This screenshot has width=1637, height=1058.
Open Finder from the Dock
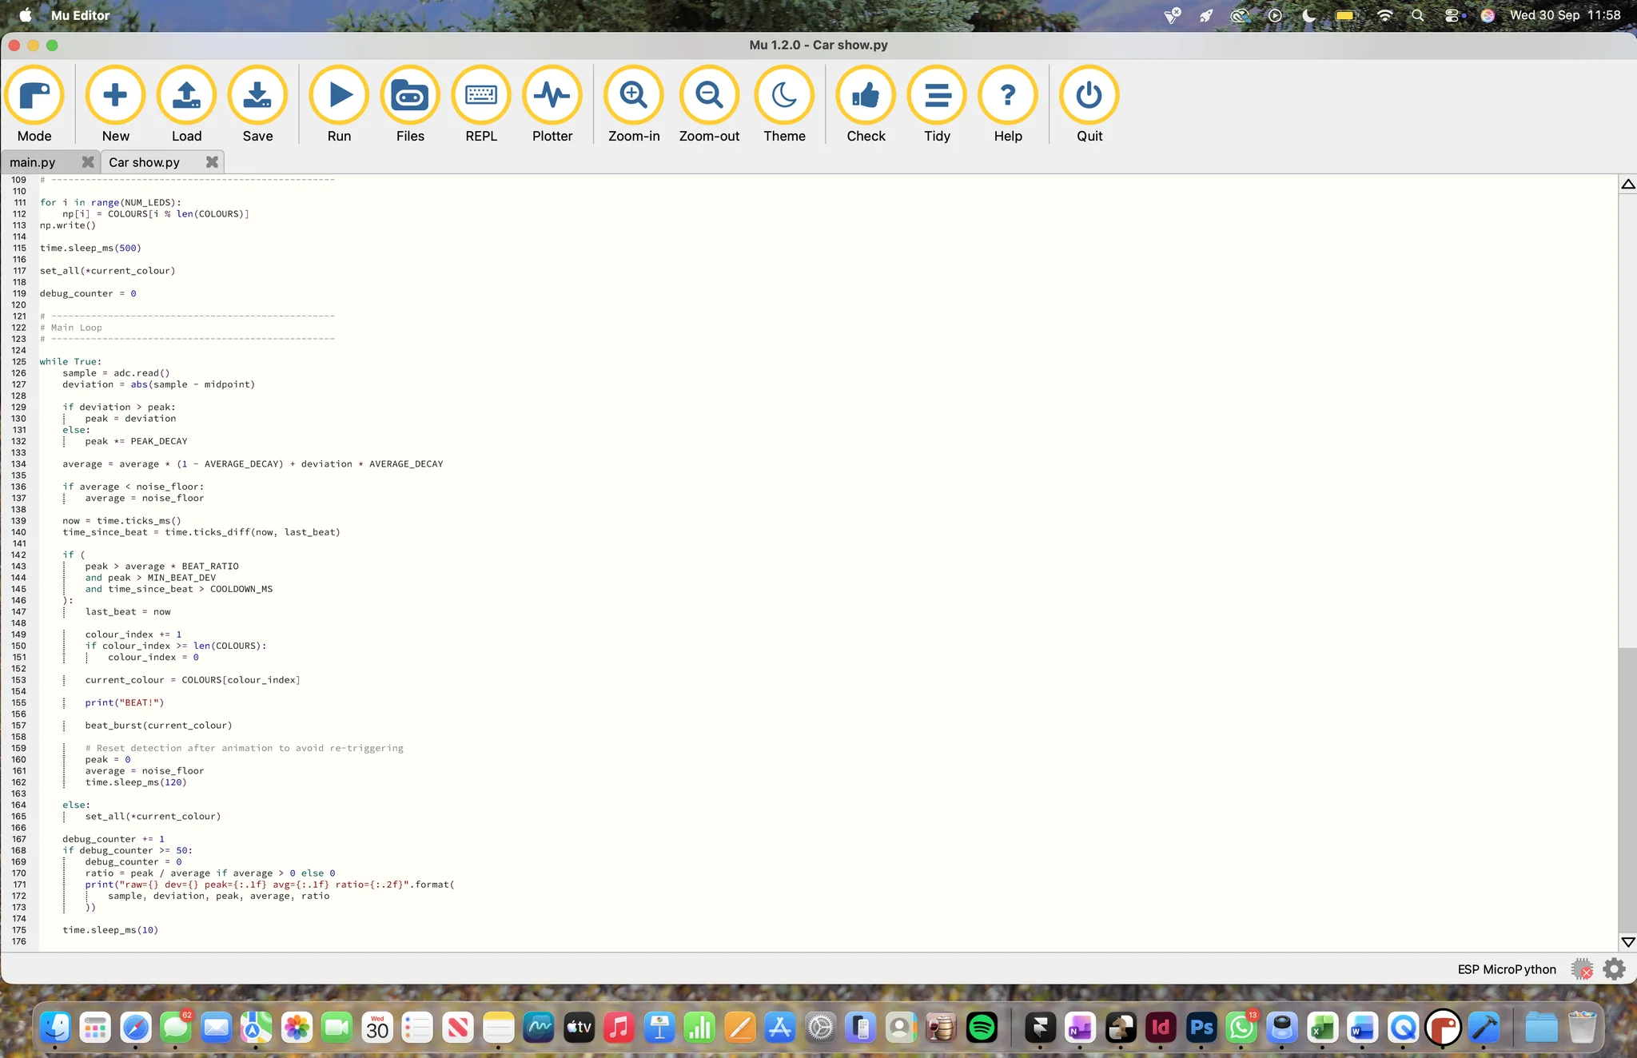click(x=55, y=1028)
